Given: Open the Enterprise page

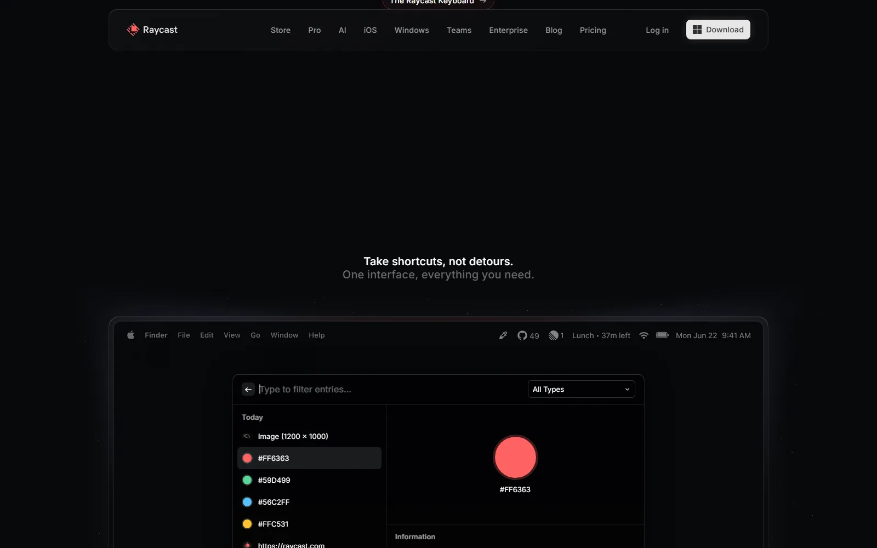Looking at the screenshot, I should [509, 30].
